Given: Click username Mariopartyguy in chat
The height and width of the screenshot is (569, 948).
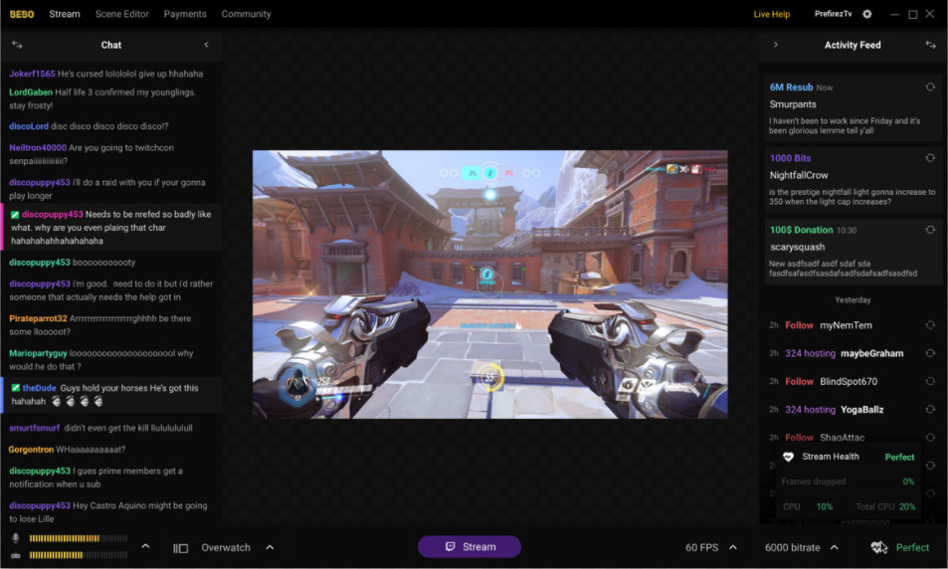Looking at the screenshot, I should click(x=38, y=353).
